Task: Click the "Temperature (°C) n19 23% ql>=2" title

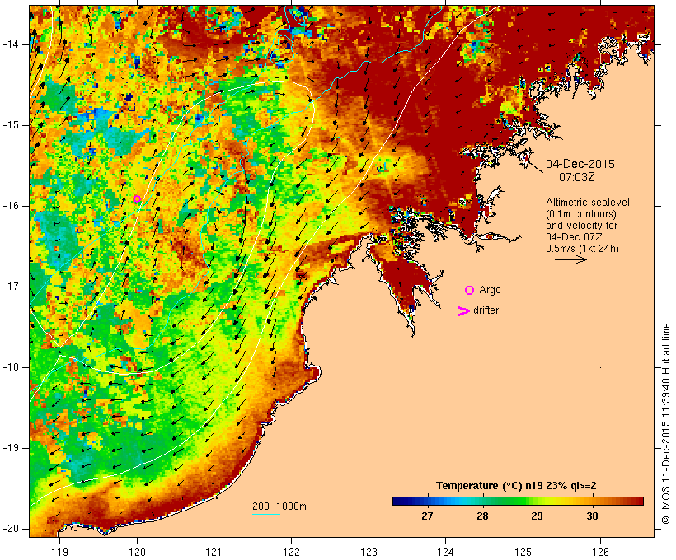Action: click(x=516, y=486)
